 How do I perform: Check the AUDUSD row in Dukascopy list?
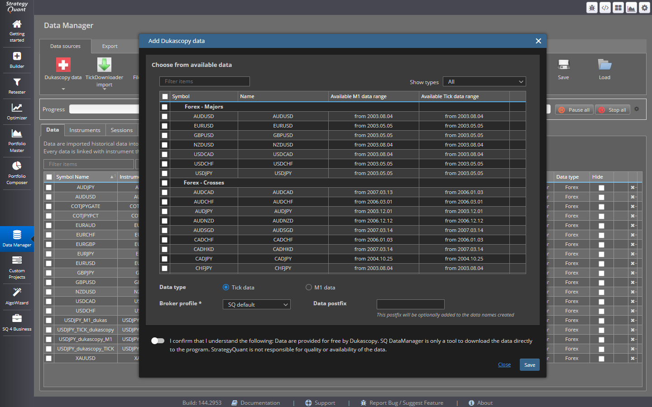pos(165,117)
